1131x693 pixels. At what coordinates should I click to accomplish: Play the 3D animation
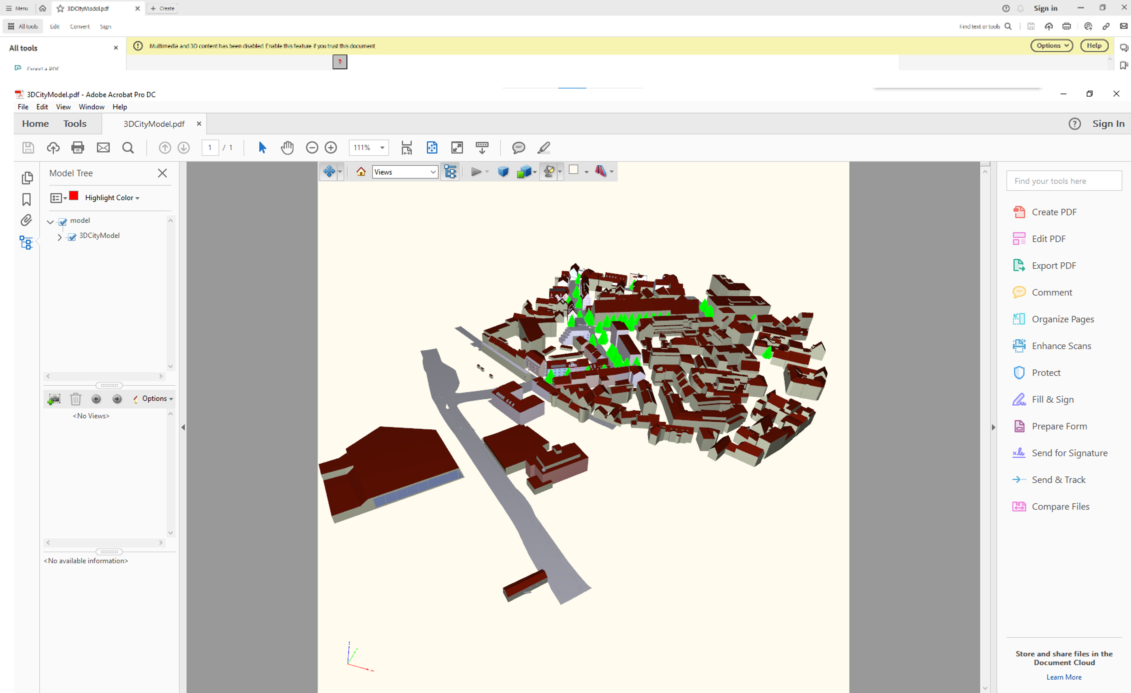(x=476, y=172)
